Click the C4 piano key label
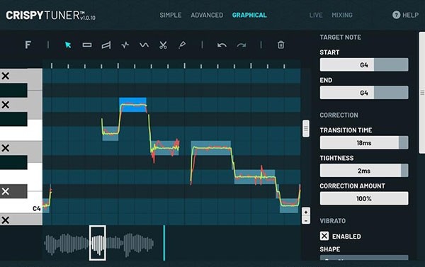The image size is (425, 267). point(36,208)
